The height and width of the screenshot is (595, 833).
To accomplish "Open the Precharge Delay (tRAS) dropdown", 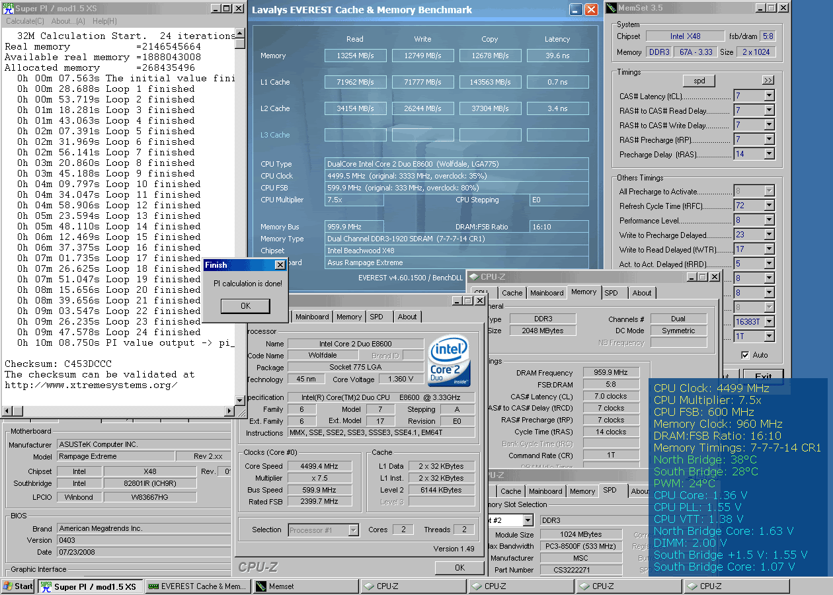I will pyautogui.click(x=769, y=154).
